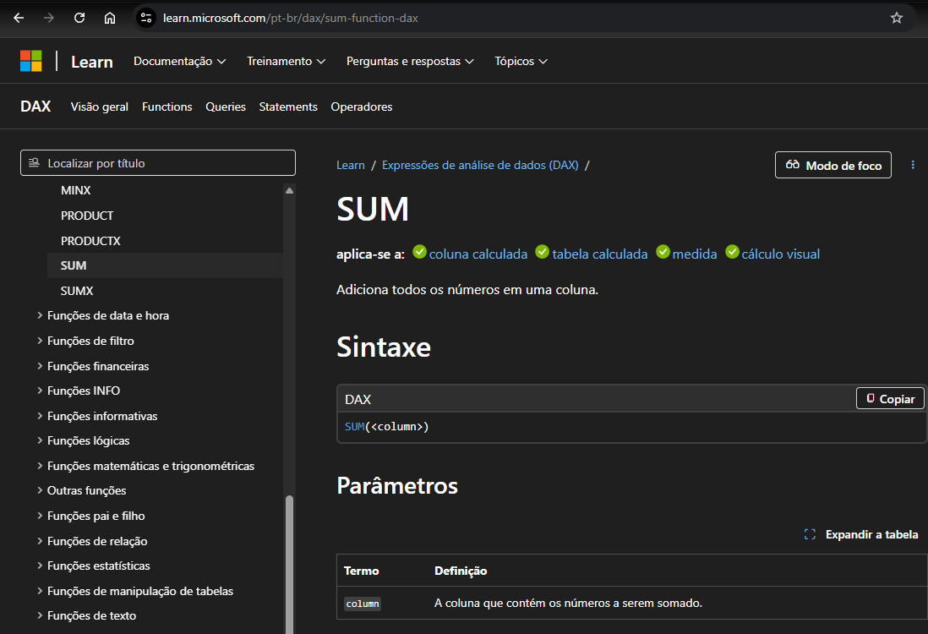The width and height of the screenshot is (928, 634).
Task: Go back to the previous browser page
Action: [x=19, y=18]
